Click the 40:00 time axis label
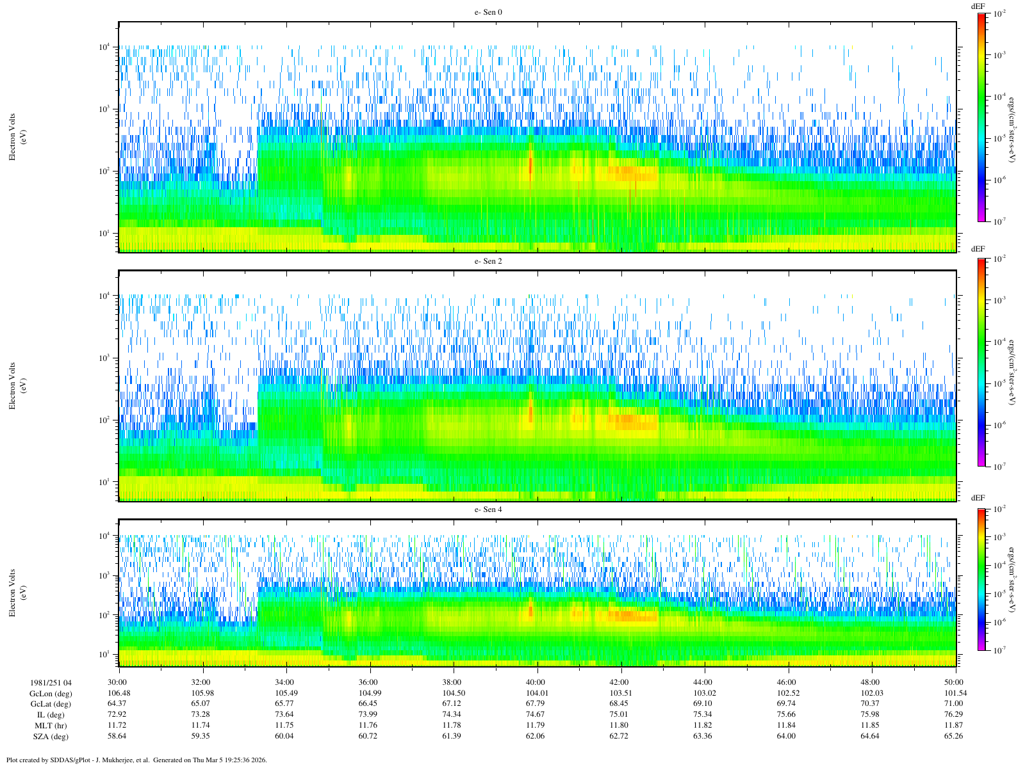Screen dimensions: 1025x768 point(536,682)
